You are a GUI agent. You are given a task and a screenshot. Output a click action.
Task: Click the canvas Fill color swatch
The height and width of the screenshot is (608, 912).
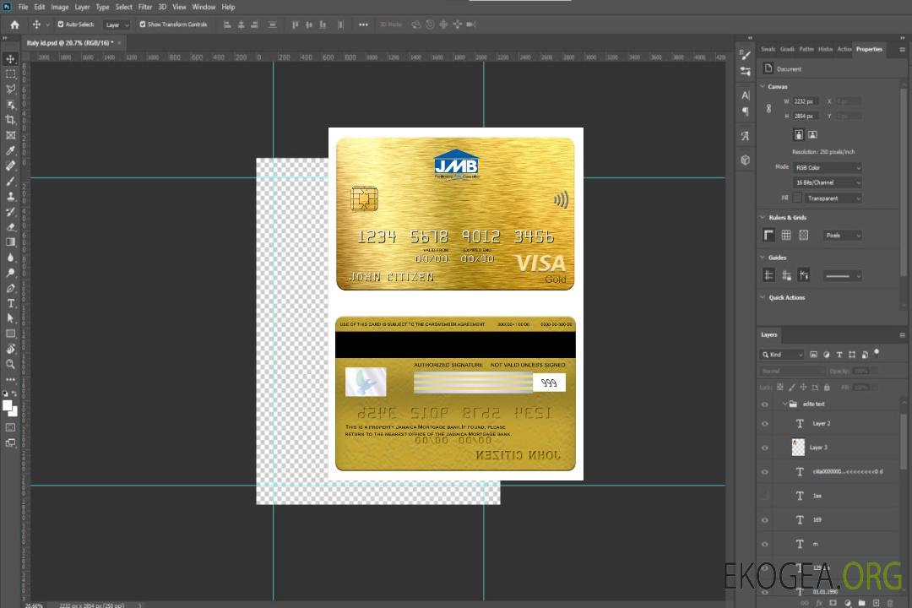coord(797,198)
